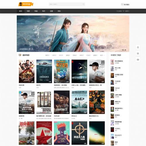Image resolution: width=146 pixels, height=146 pixels.
Task: Click the play-screen icon beside the 最新电影 heading
Action: (x=20, y=55)
